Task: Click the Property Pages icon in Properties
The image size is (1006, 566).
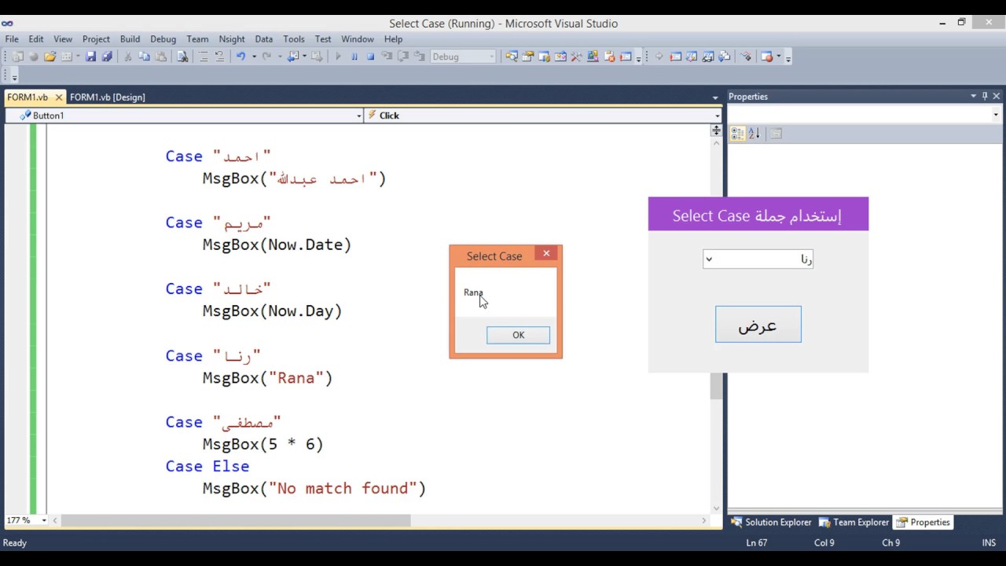Action: (x=776, y=134)
